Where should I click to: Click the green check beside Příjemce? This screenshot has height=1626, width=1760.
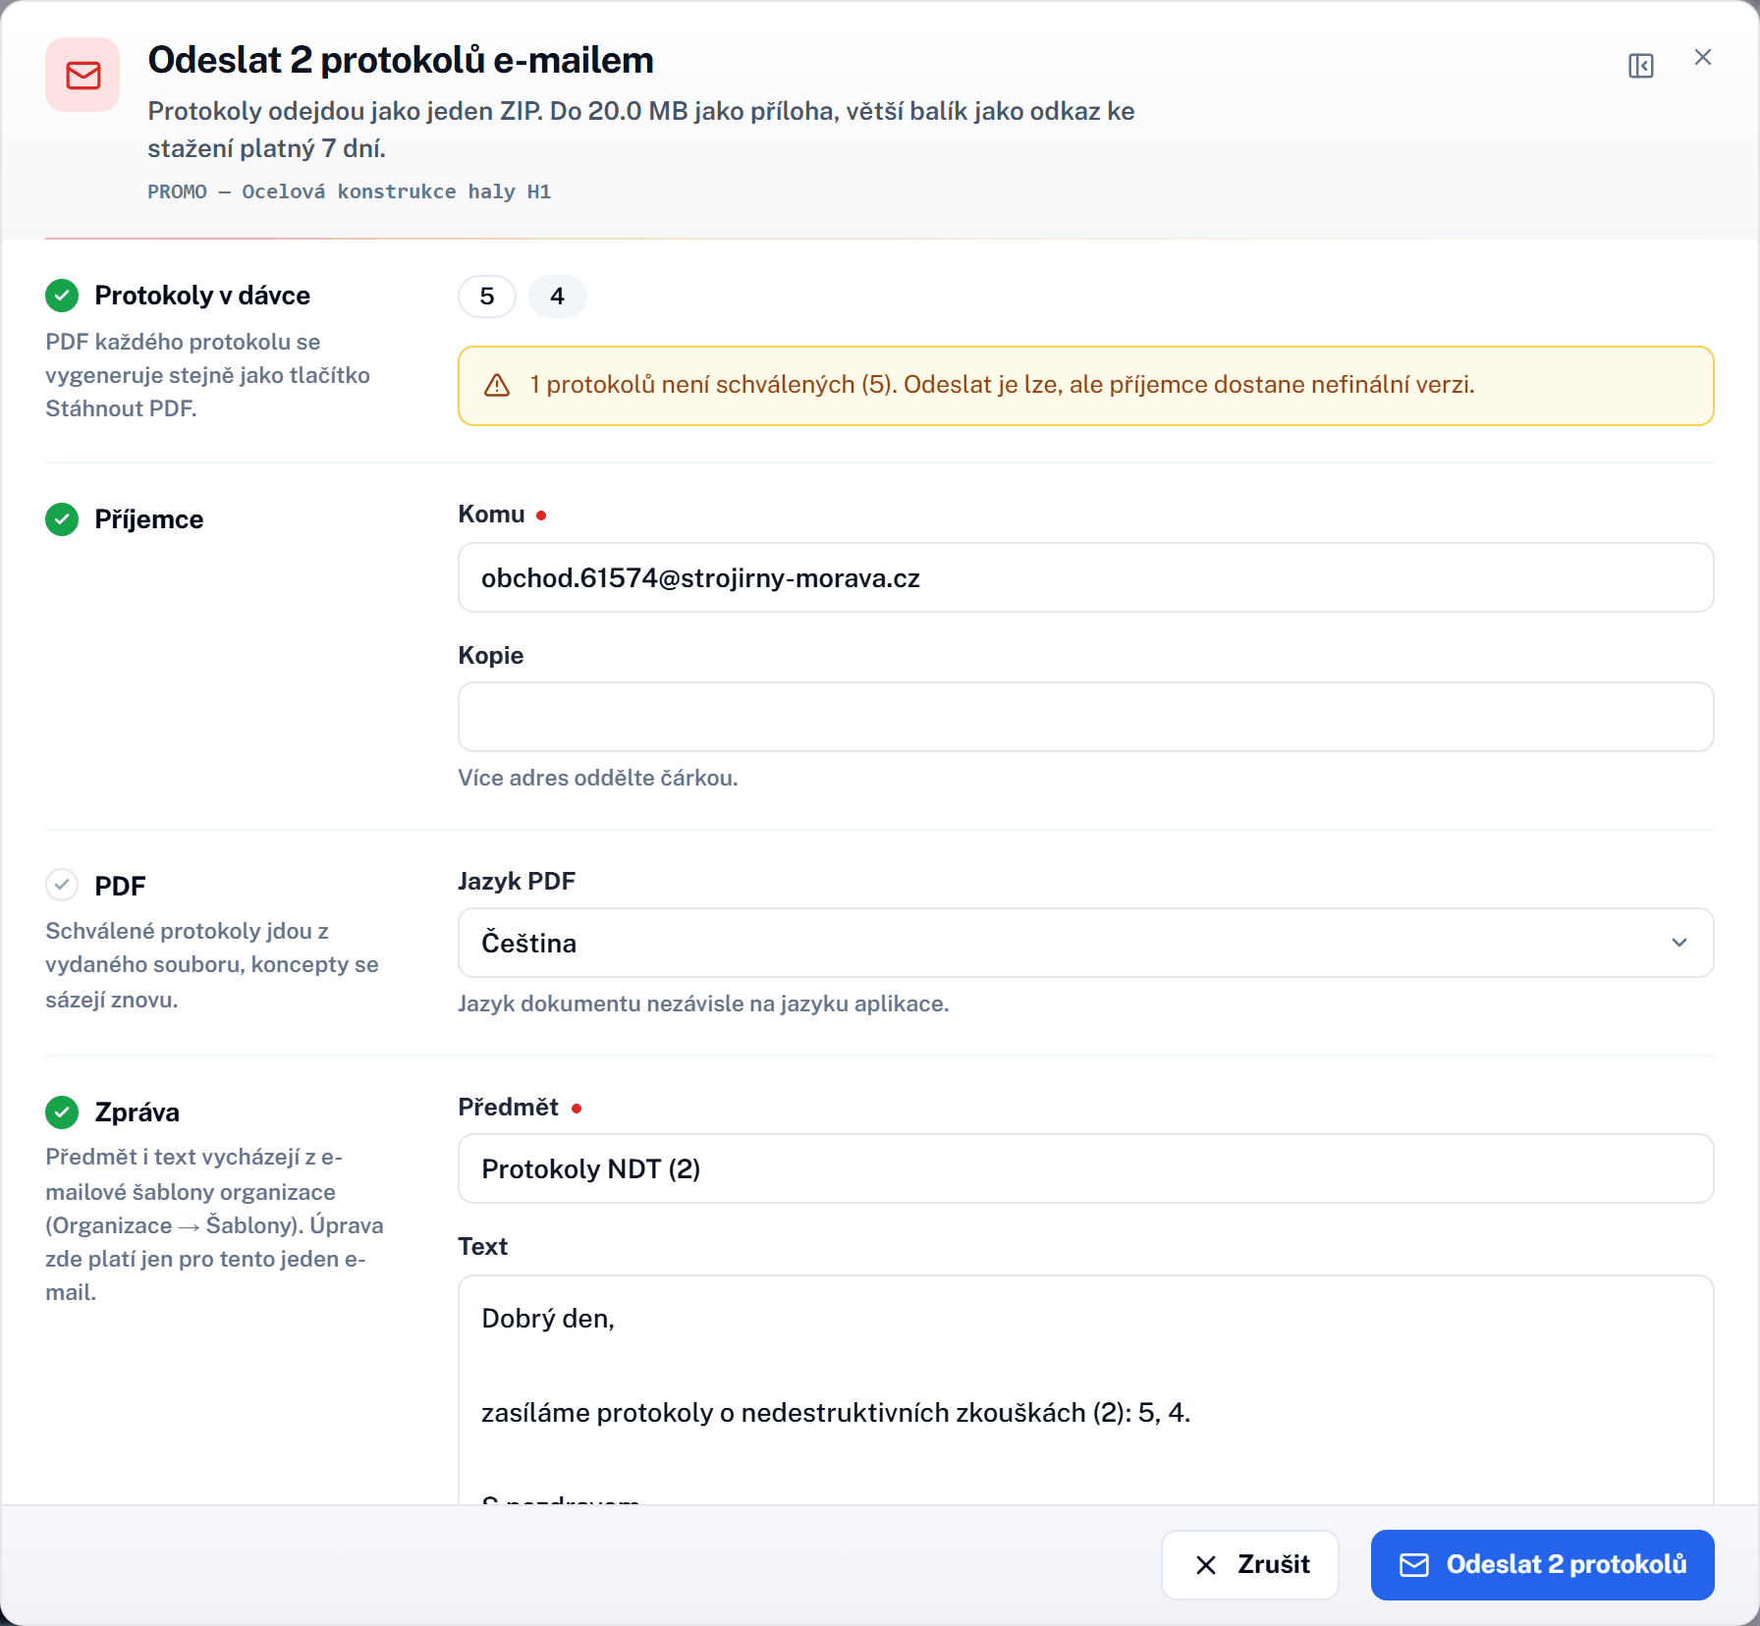click(62, 519)
